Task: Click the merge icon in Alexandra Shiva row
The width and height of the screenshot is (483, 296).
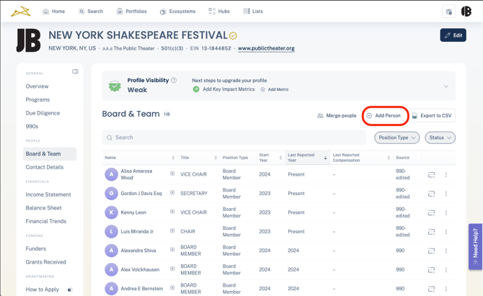Action: [431, 251]
